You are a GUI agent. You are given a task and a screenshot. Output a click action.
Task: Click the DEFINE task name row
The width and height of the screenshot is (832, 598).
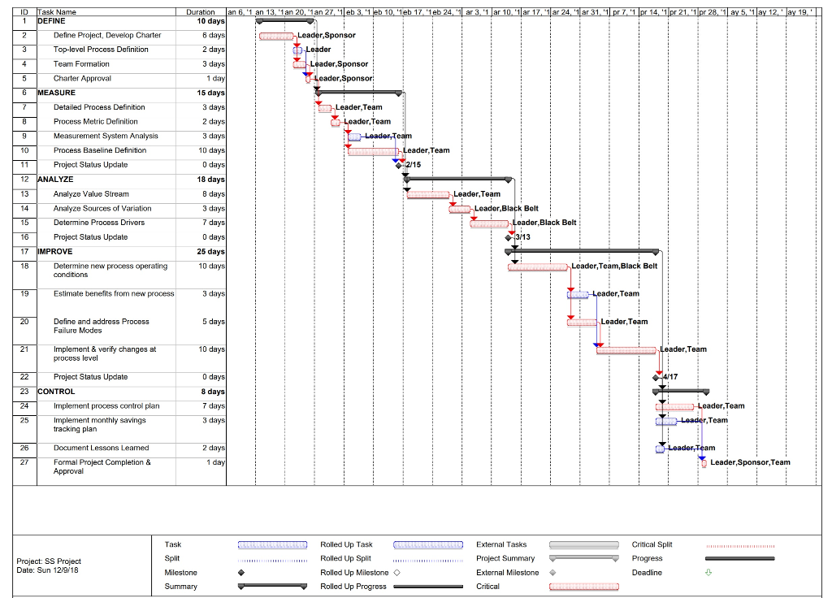coord(53,20)
